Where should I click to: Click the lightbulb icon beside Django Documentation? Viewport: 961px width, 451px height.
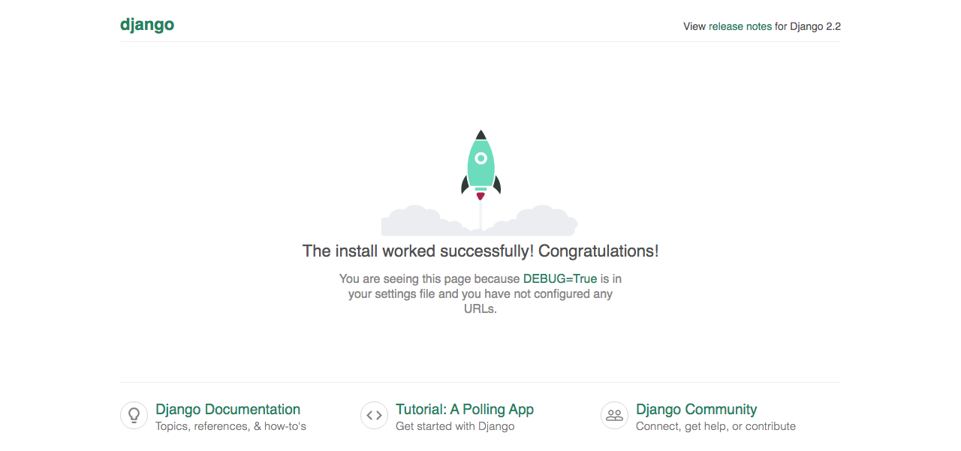point(134,415)
